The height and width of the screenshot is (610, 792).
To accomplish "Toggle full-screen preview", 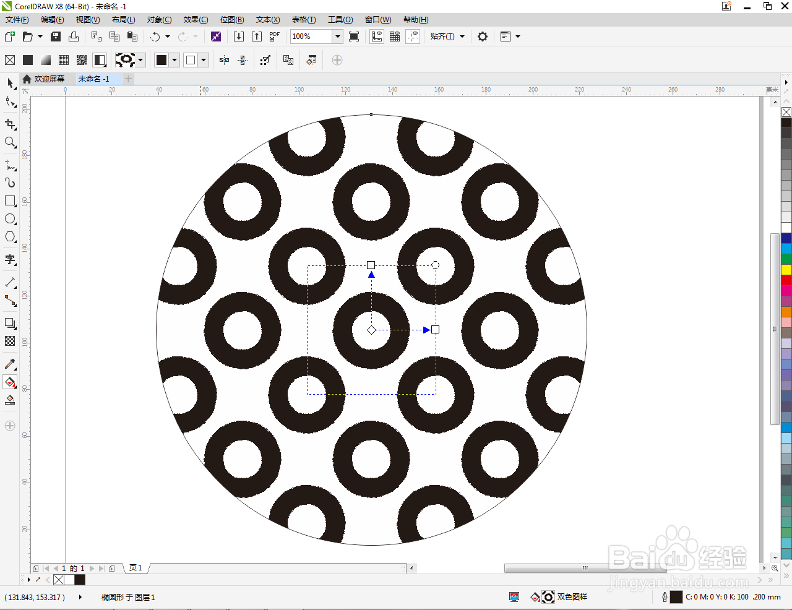I will (354, 37).
